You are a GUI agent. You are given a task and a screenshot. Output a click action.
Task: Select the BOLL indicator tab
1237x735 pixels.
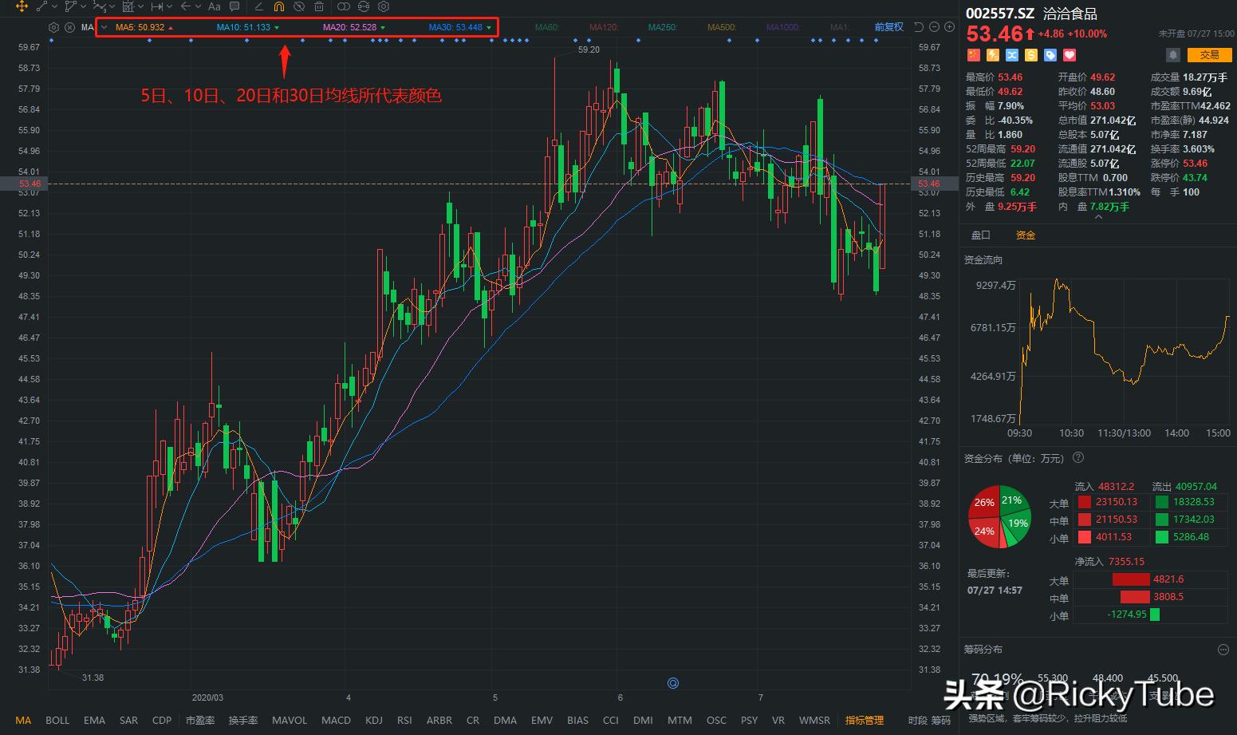point(57,721)
